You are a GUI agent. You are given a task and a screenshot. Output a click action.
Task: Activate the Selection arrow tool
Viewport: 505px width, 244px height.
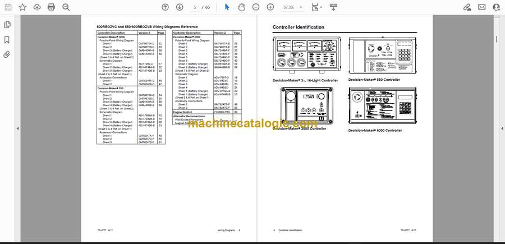227,7
